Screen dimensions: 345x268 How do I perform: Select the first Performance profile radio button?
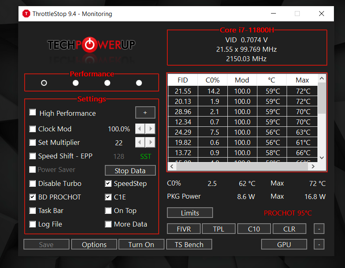pyautogui.click(x=44, y=83)
